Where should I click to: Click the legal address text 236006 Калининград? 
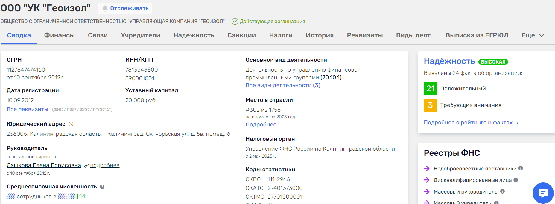[118, 134]
